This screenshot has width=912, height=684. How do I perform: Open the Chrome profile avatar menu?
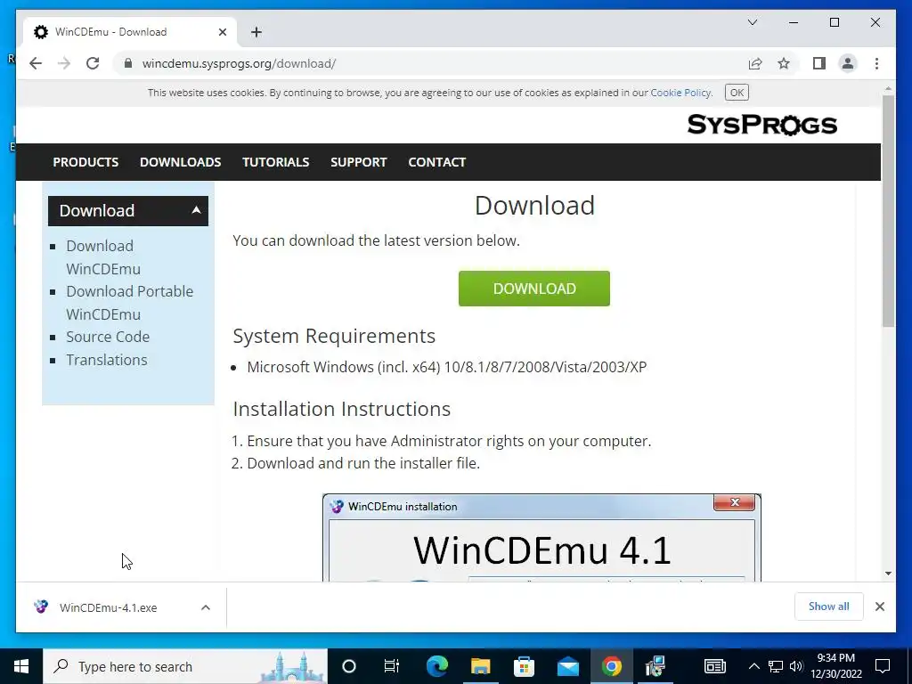[848, 63]
